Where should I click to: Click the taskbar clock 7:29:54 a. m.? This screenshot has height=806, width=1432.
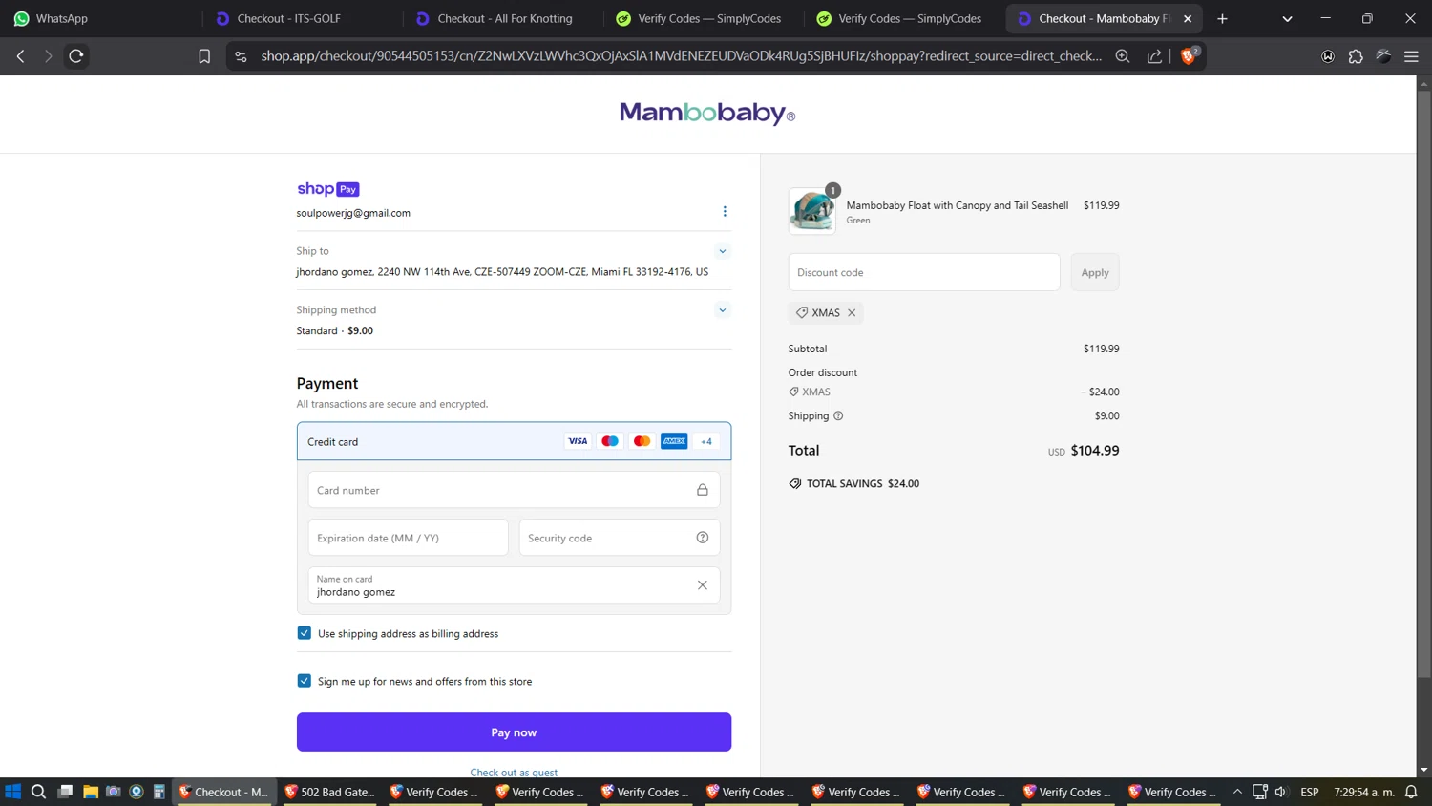(x=1364, y=792)
